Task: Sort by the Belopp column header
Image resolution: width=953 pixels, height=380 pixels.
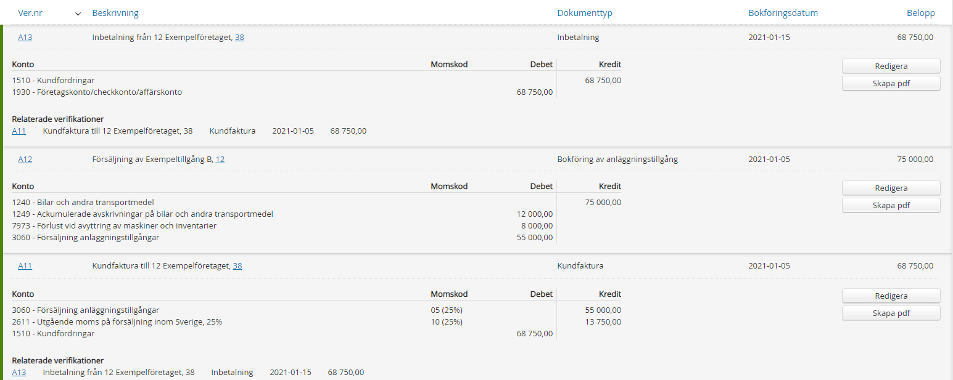Action: [x=920, y=13]
